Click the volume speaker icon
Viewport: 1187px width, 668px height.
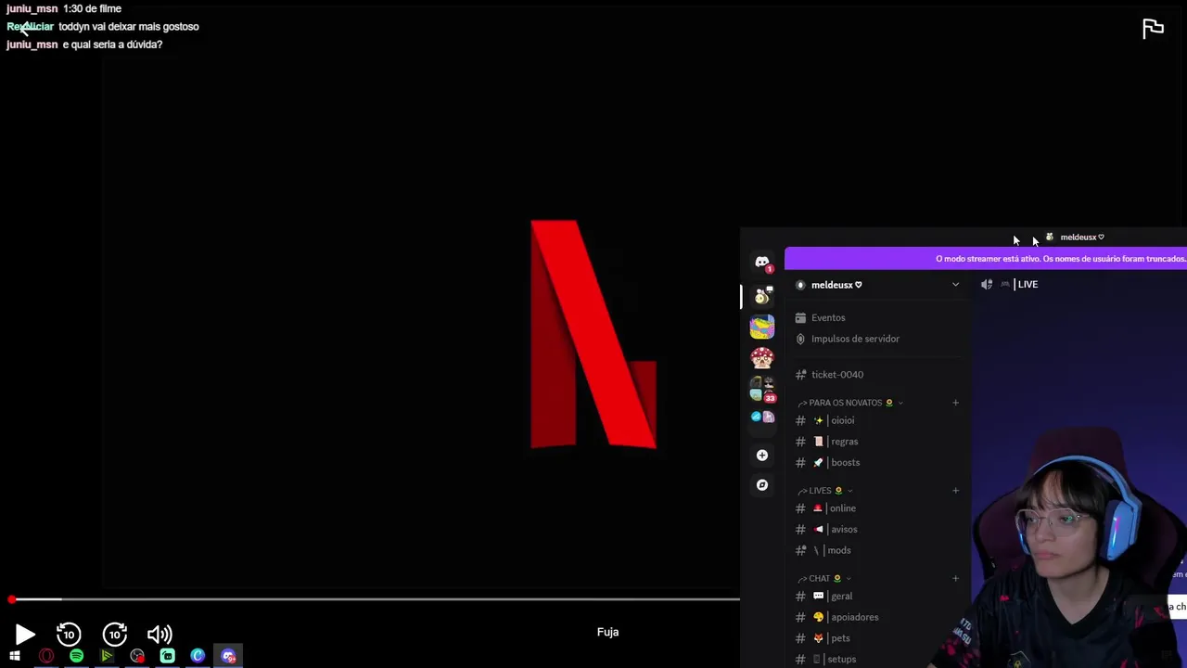point(160,635)
